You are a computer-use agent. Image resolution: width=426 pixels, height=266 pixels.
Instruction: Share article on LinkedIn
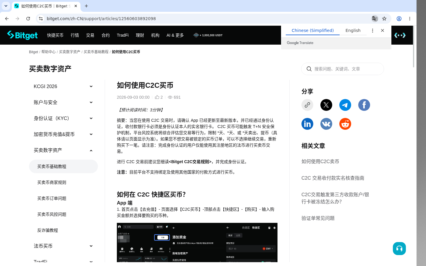(307, 124)
